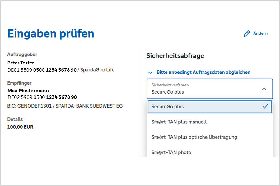Open the Ändern link to edit inputs
The height and width of the screenshot is (186, 280).
[261, 33]
